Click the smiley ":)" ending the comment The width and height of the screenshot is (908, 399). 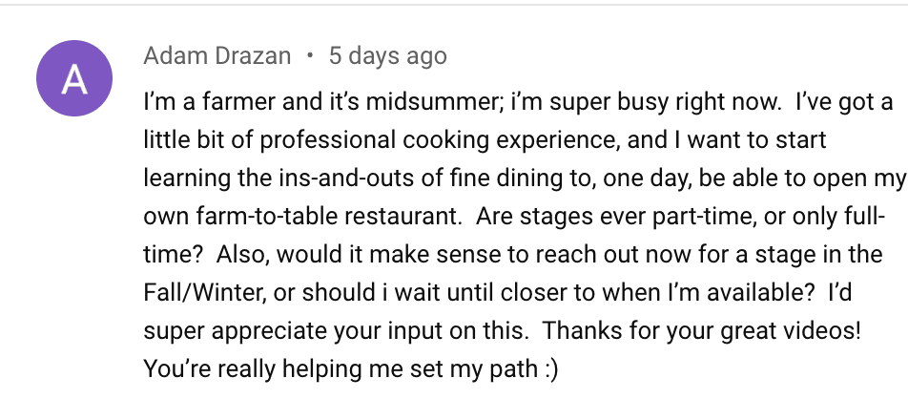tap(551, 368)
